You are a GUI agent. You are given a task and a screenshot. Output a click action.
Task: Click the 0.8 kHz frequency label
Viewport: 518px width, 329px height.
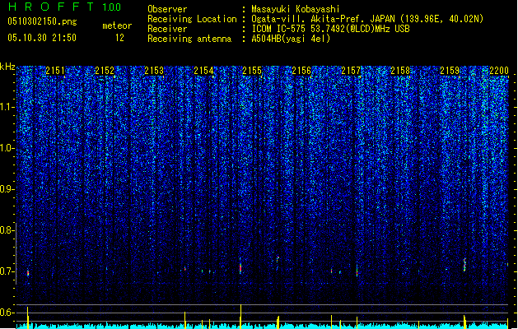(x=7, y=230)
